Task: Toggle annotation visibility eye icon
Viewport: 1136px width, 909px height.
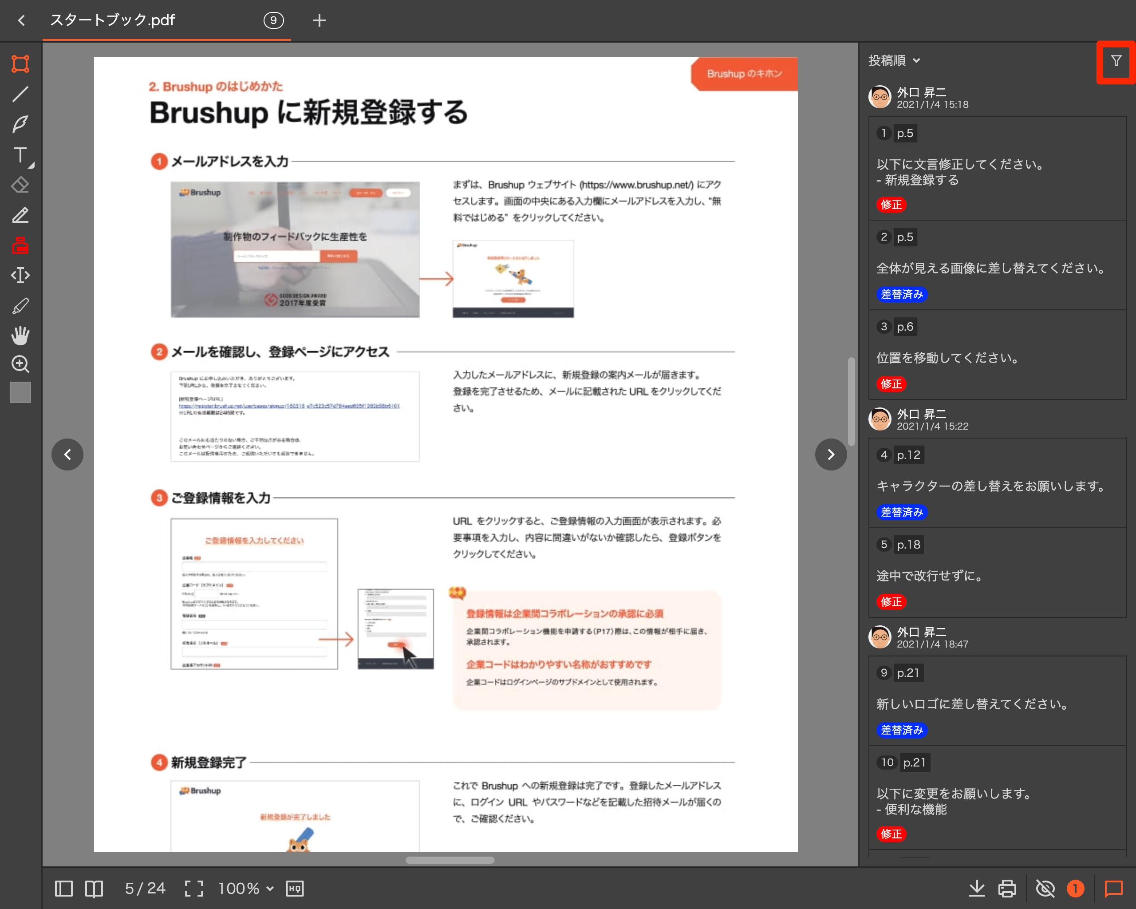Action: pyautogui.click(x=1045, y=889)
